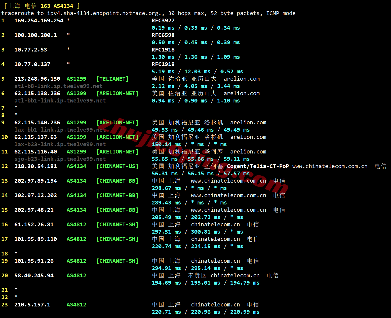Click hostname lax-b23-link.ip.twelve99.net
The width and height of the screenshot is (391, 318).
point(60,144)
